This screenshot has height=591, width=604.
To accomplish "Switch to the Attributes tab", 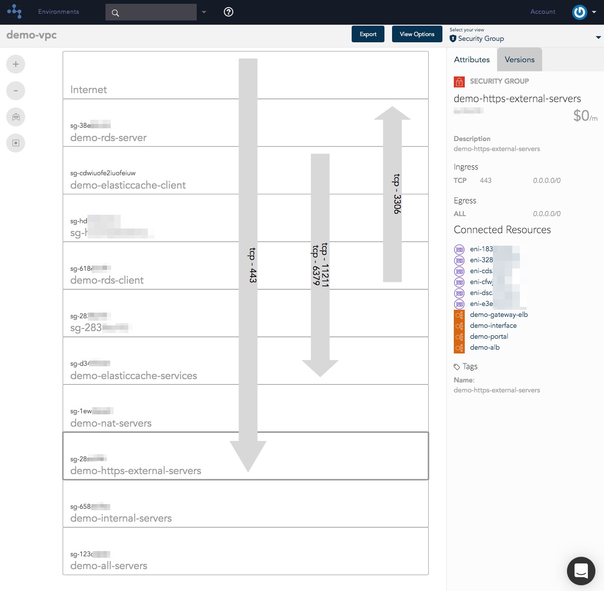I will coord(472,60).
